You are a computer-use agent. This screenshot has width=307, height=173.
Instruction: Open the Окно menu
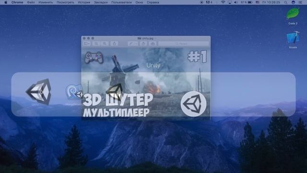[x=139, y=2]
